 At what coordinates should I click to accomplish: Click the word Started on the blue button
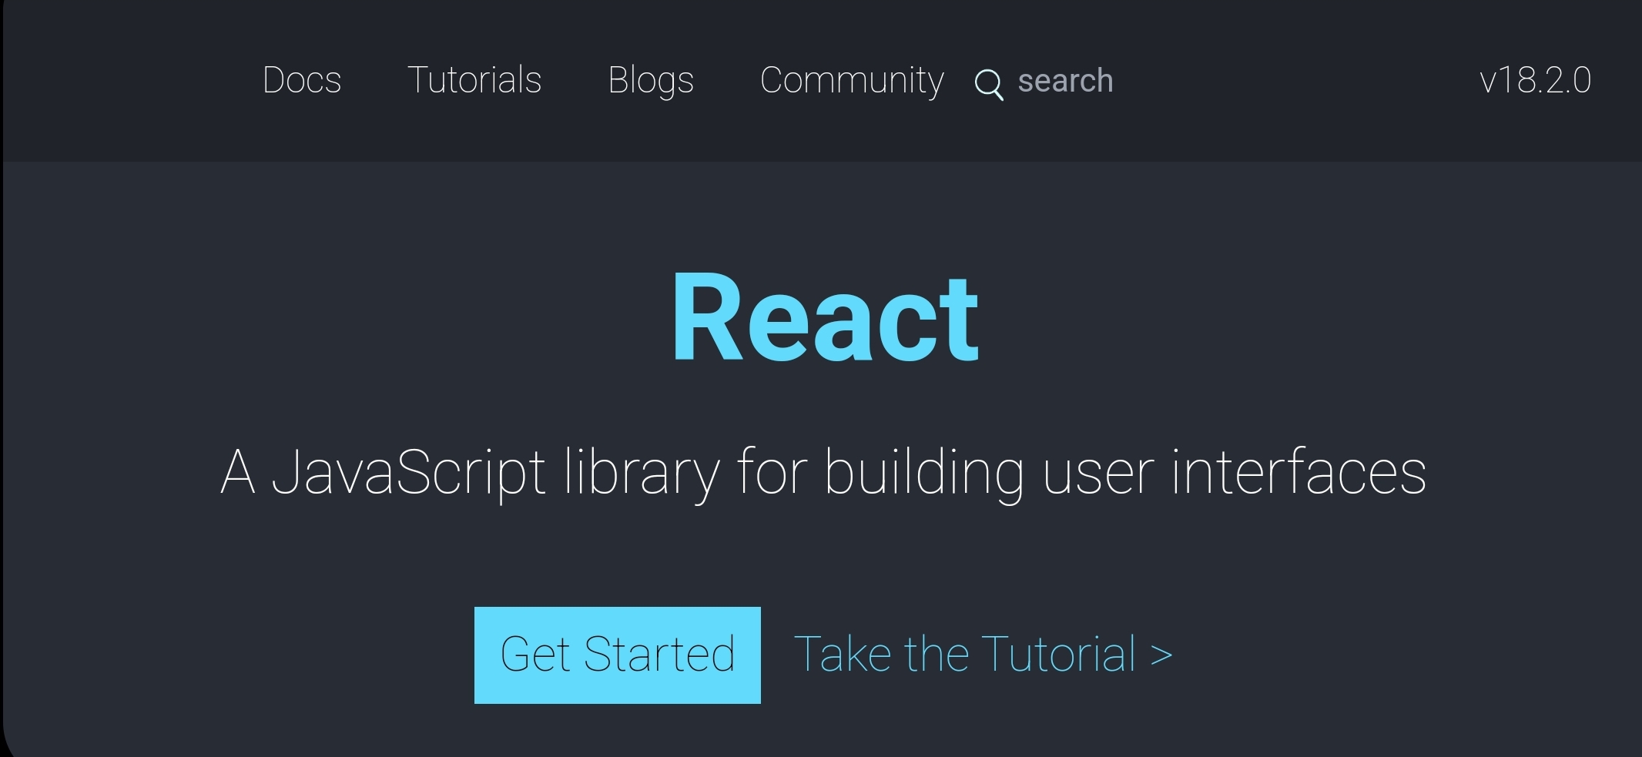tap(659, 655)
